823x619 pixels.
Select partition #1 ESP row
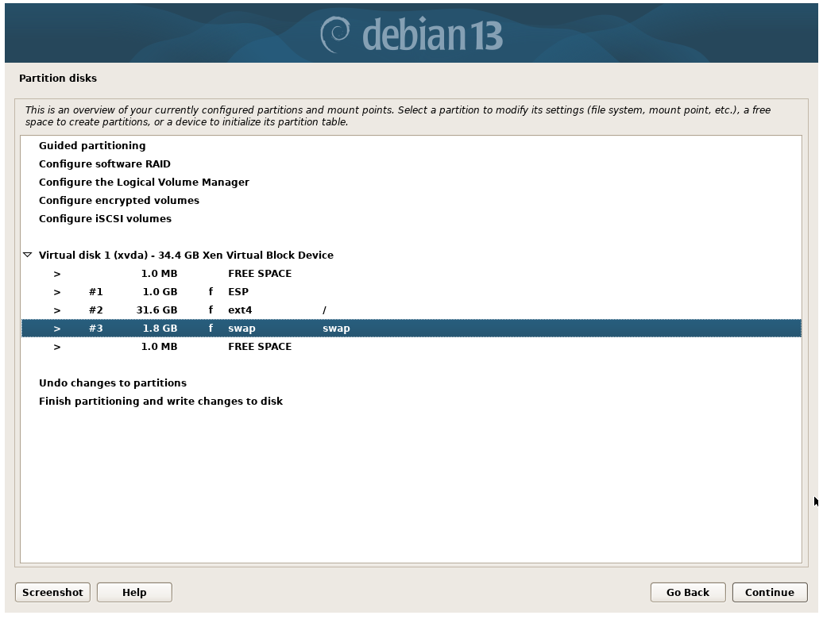coord(411,292)
